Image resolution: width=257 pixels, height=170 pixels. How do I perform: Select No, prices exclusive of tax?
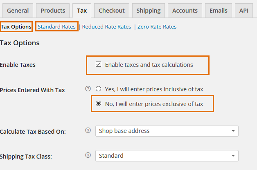tap(98, 104)
